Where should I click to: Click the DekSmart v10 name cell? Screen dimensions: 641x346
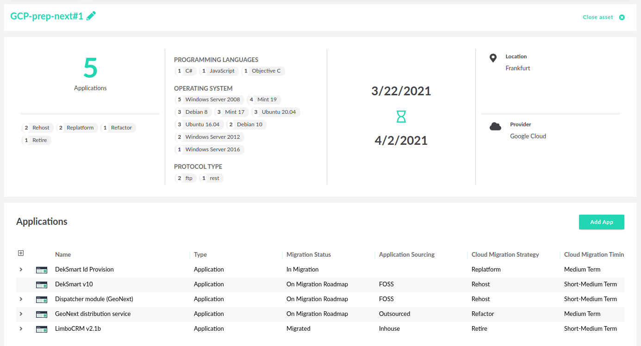[74, 284]
